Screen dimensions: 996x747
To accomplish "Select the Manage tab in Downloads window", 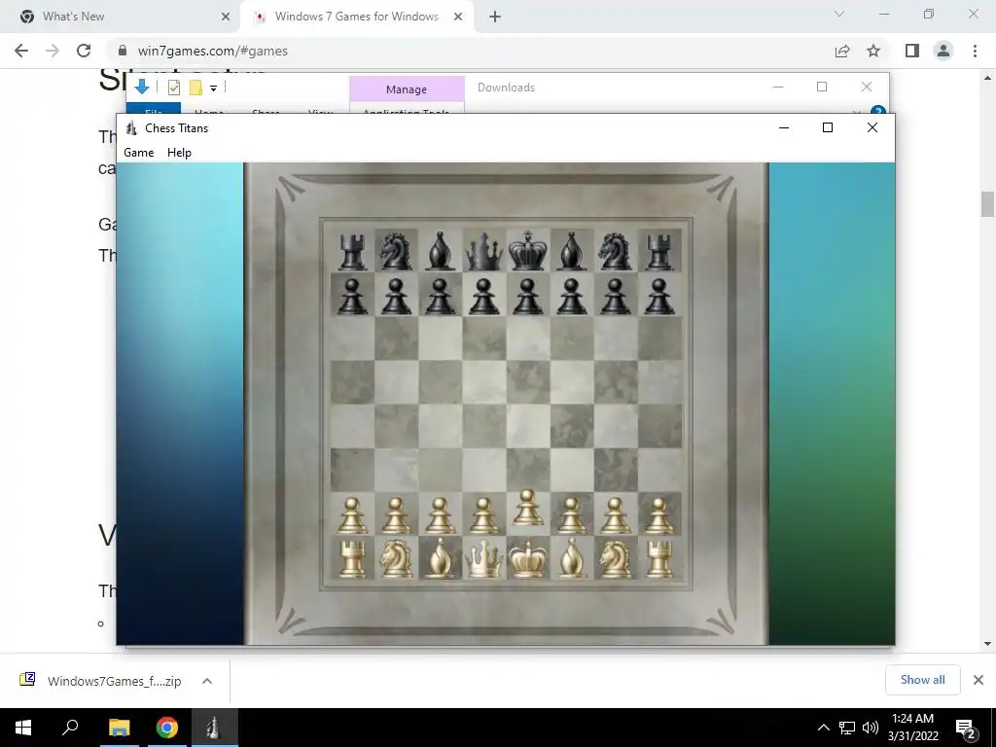I will click(x=407, y=89).
